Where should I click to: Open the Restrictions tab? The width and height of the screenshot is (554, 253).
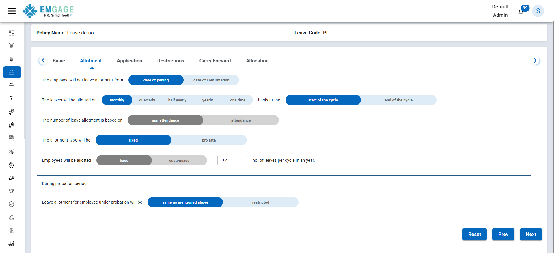point(171,61)
